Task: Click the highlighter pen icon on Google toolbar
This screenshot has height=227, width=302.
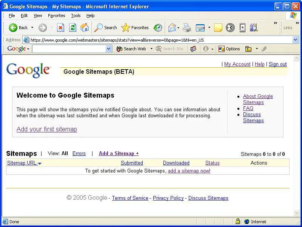Action: pyautogui.click(x=264, y=49)
